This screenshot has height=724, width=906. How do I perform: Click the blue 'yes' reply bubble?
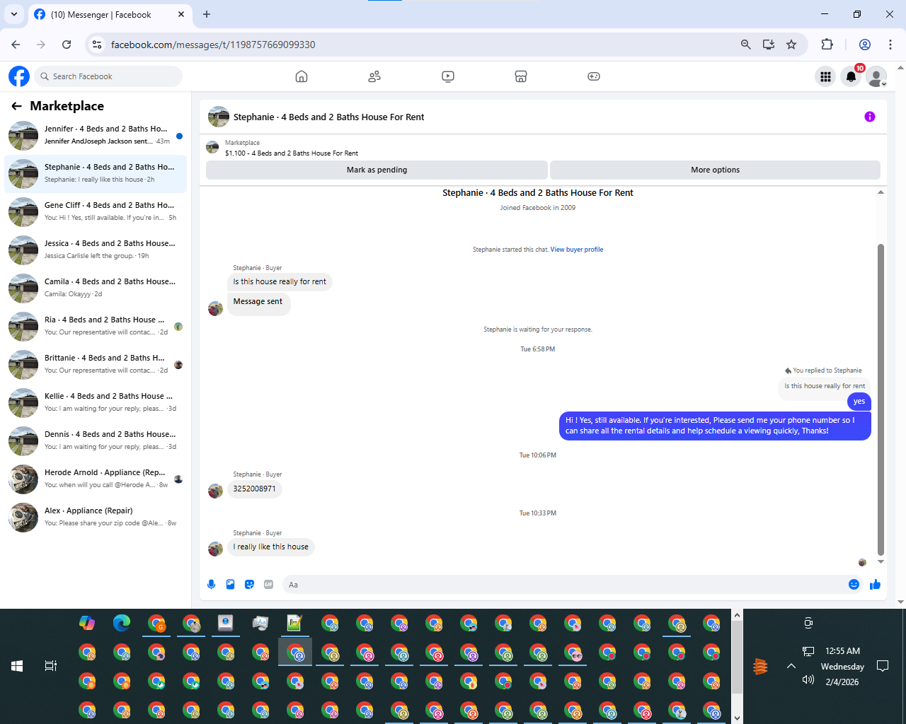click(x=859, y=402)
